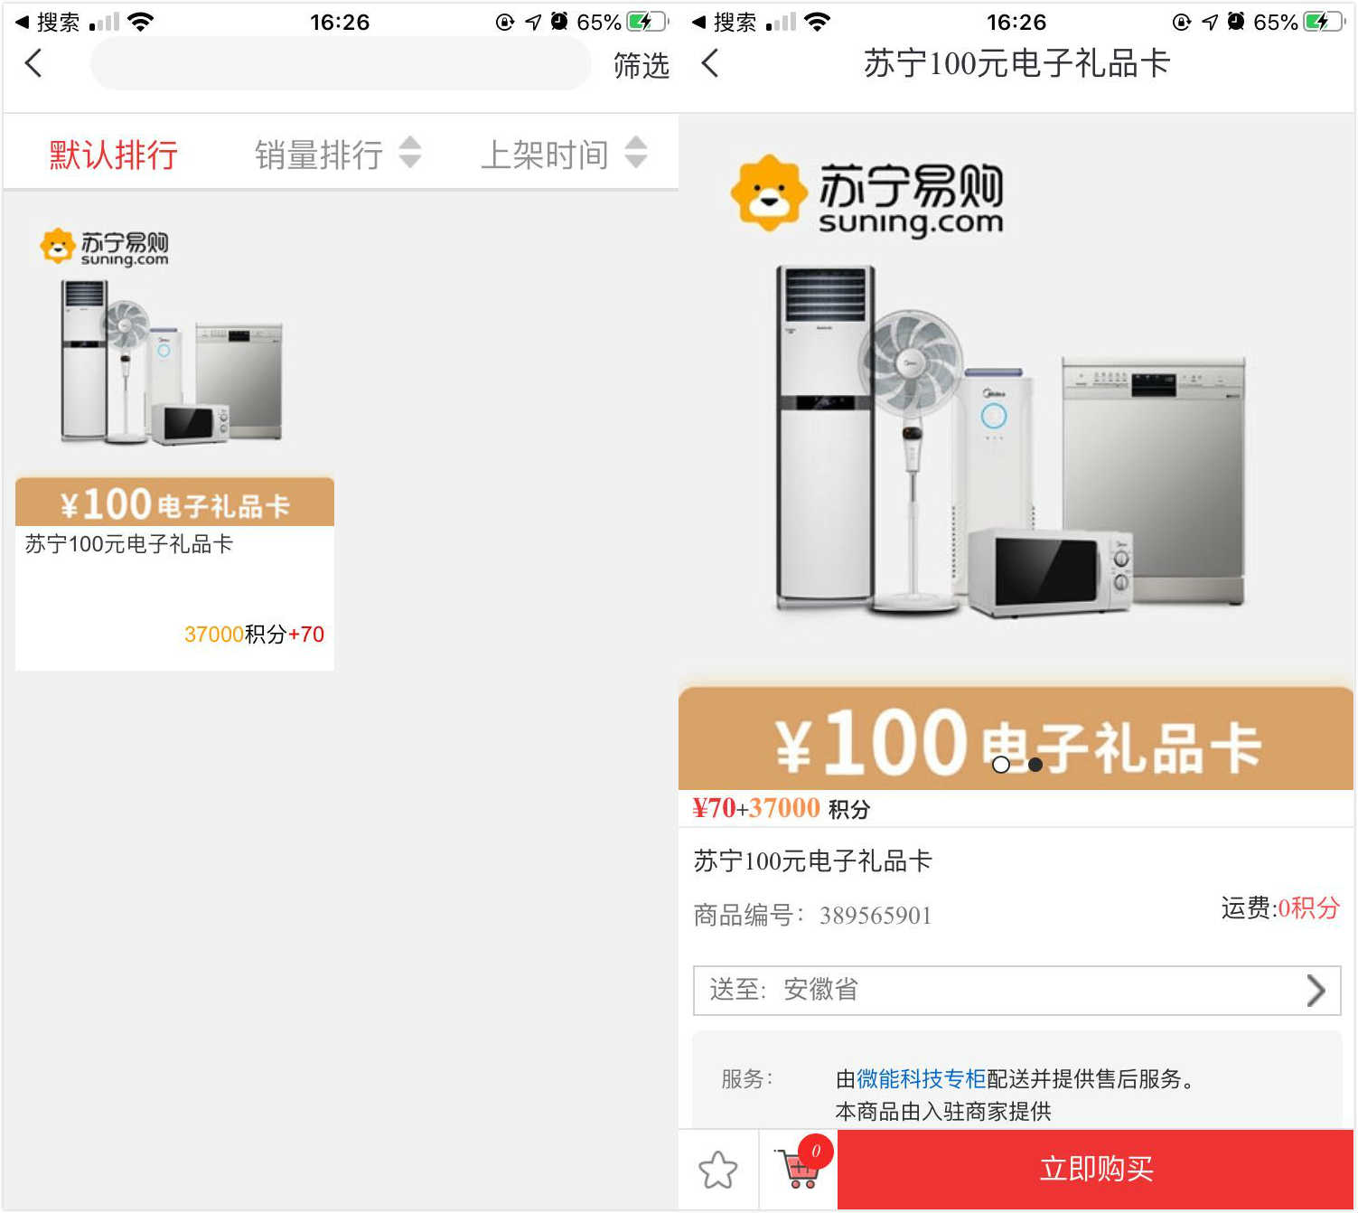1358x1213 pixels.
Task: Favorite the product with the star icon
Action: pyautogui.click(x=718, y=1170)
